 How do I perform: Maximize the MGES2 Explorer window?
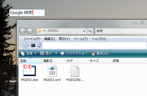click(x=142, y=22)
